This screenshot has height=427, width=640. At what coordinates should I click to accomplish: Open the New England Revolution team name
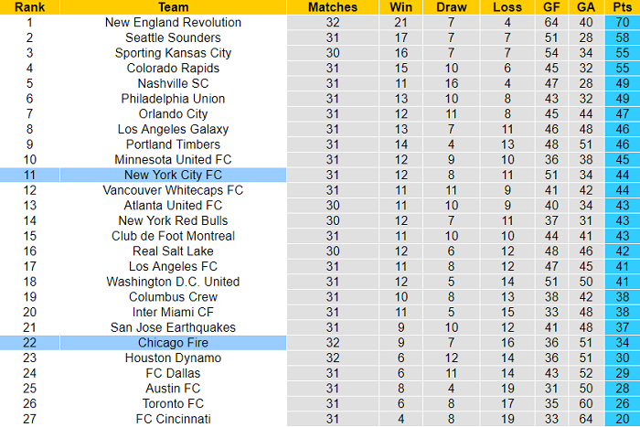[x=173, y=23]
